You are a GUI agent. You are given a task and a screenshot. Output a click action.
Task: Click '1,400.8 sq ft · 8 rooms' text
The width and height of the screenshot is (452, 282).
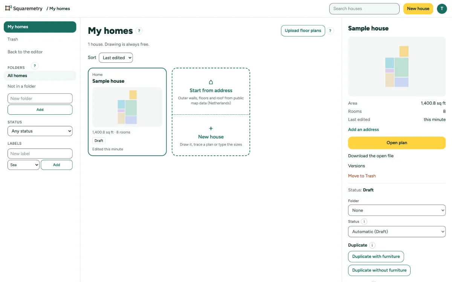pos(111,132)
